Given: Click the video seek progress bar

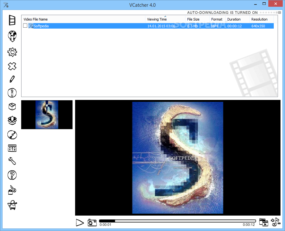Looking at the screenshot, I should [x=177, y=221].
